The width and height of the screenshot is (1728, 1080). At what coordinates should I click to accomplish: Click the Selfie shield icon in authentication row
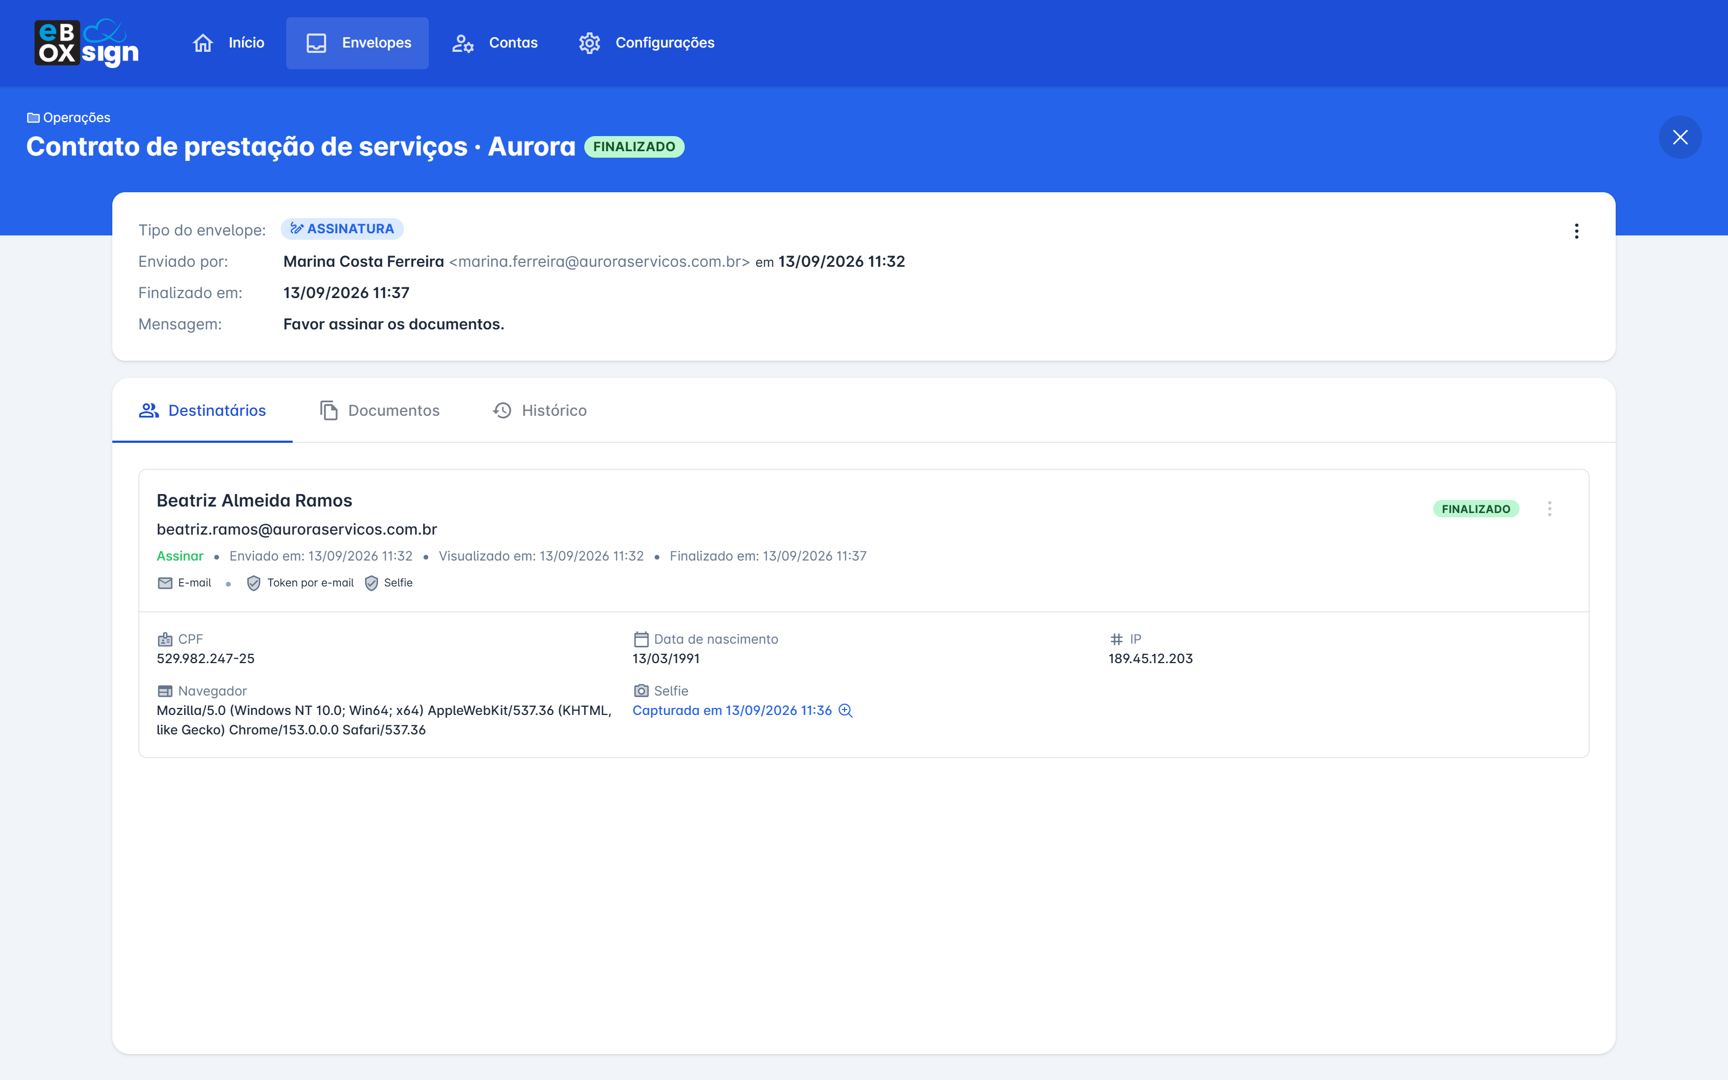coord(372,583)
